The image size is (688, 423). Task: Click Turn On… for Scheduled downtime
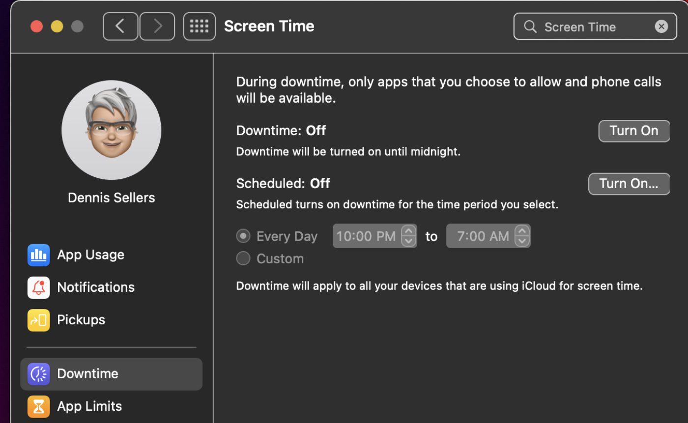pyautogui.click(x=629, y=184)
